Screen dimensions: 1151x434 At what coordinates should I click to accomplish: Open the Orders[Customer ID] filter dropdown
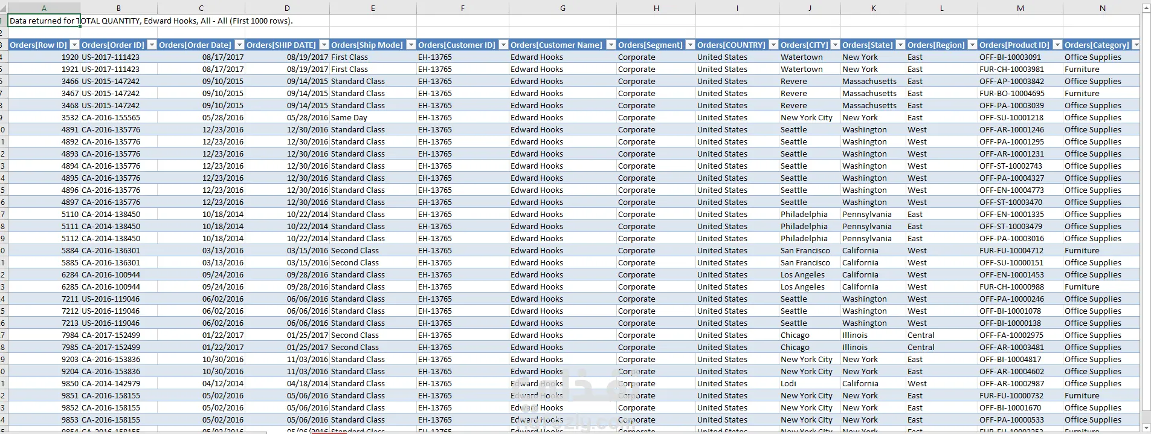point(503,45)
